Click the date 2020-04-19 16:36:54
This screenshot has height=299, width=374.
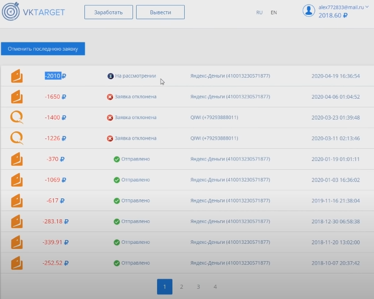(x=336, y=76)
